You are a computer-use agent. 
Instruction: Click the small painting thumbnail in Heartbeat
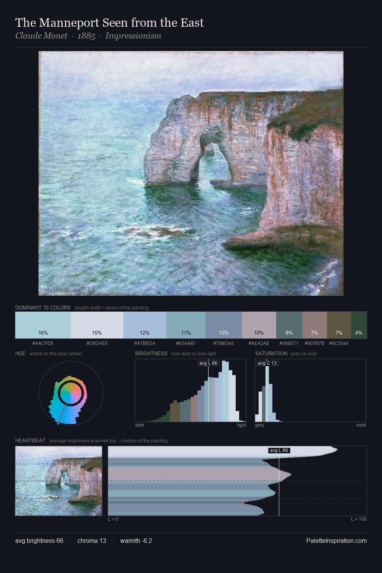[x=58, y=481]
